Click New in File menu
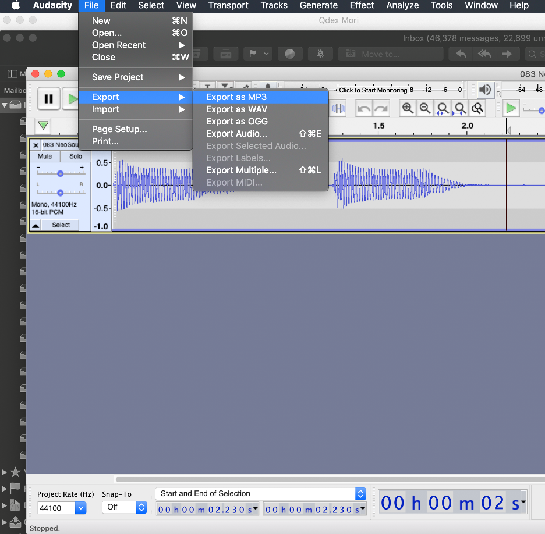This screenshot has height=534, width=545. point(136,21)
